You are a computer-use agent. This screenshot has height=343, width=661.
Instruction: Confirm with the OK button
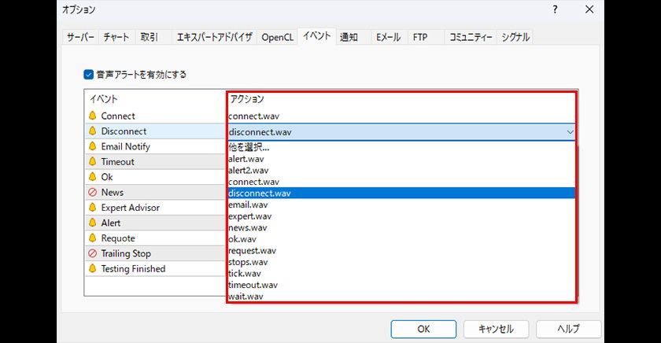click(423, 329)
